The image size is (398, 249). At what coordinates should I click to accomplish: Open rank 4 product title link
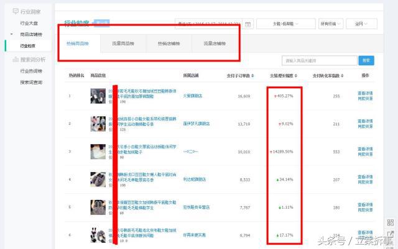click(142, 177)
